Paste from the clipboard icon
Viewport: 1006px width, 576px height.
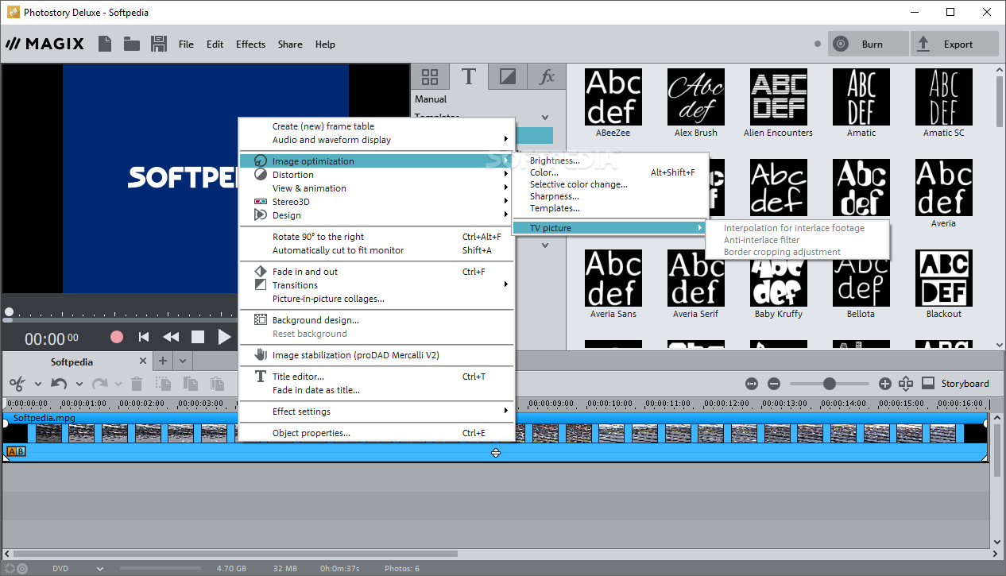tap(217, 384)
